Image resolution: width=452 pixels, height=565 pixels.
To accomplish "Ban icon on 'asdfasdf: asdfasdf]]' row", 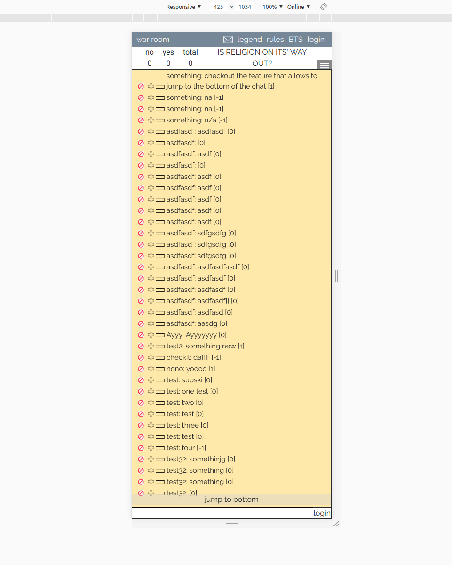I will coord(141,301).
